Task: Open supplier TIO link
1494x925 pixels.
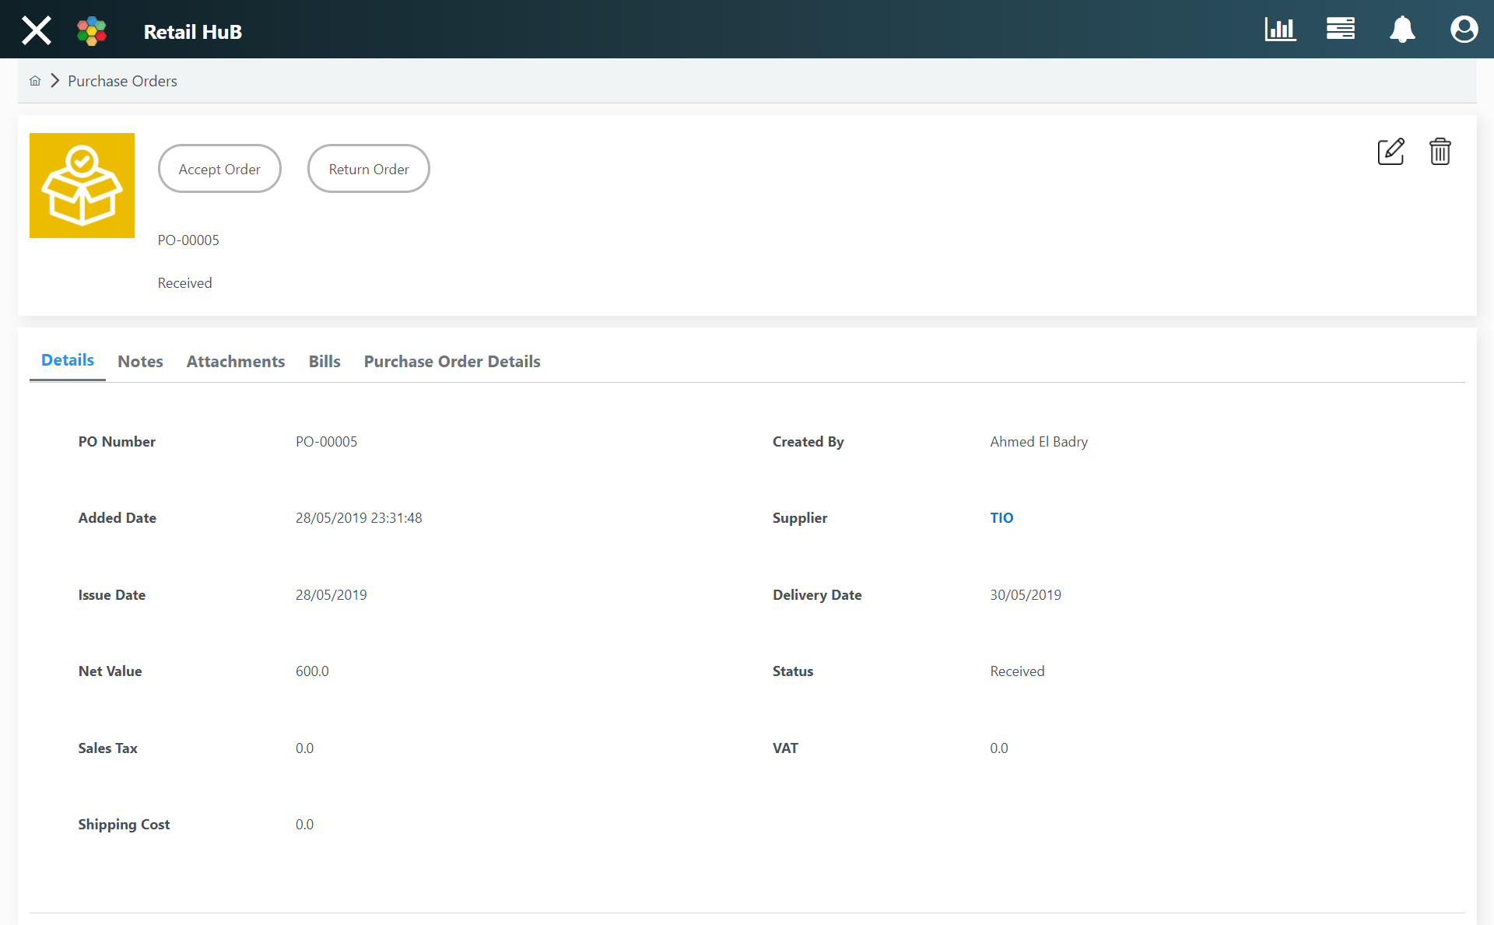Action: point(1001,518)
